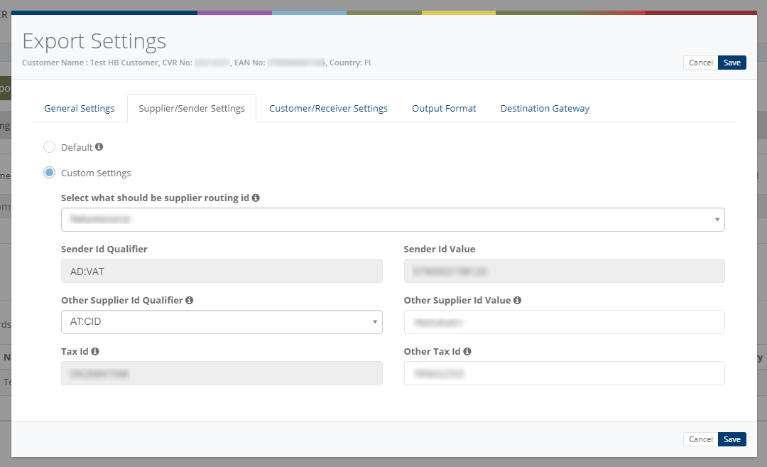Click the Other Supplier Id Value field
This screenshot has width=767, height=467.
click(564, 322)
